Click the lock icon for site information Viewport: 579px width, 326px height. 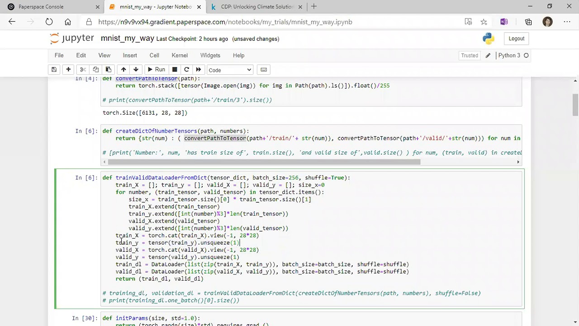point(89,22)
